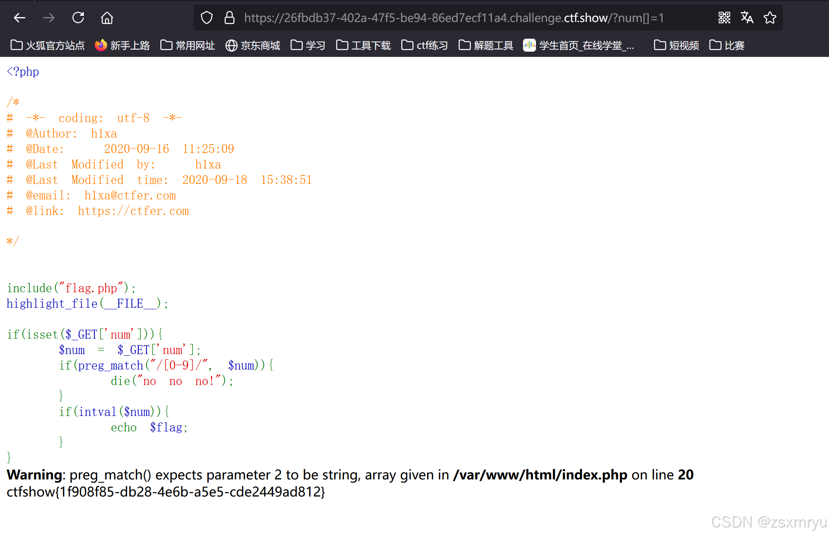Viewport: 829px width, 536px height.
Task: Click the 京东商城 globe bookmark icon
Action: tap(231, 46)
